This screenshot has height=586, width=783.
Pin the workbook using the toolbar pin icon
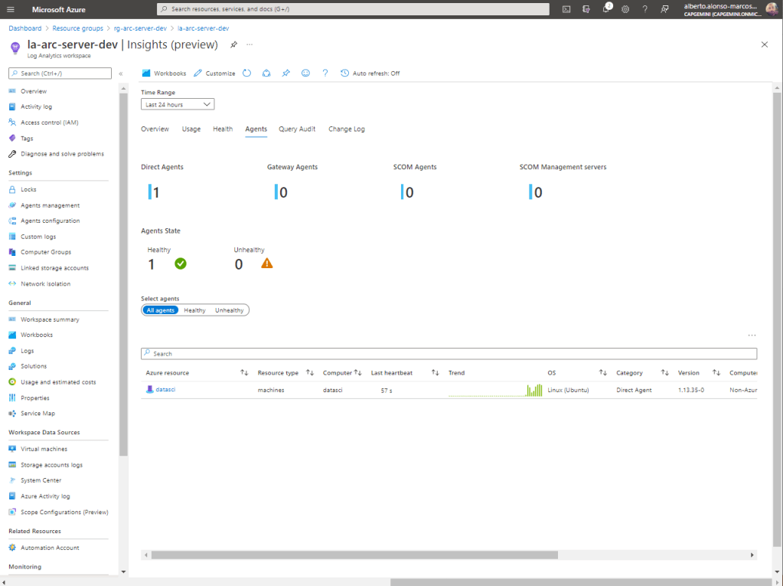pyautogui.click(x=285, y=74)
